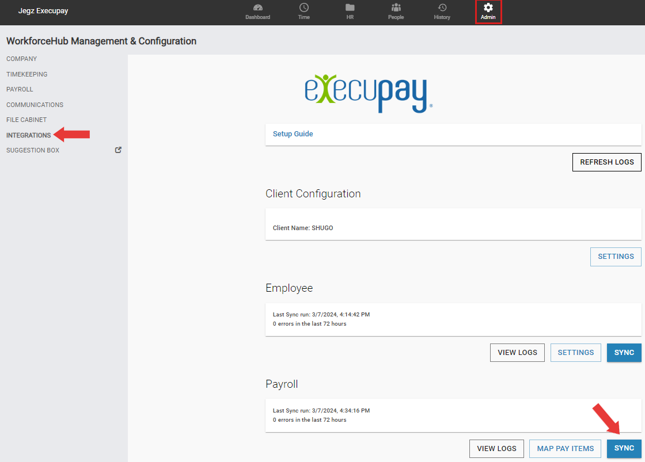645x462 pixels.
Task: Select COMPANY in the sidebar
Action: click(x=21, y=59)
